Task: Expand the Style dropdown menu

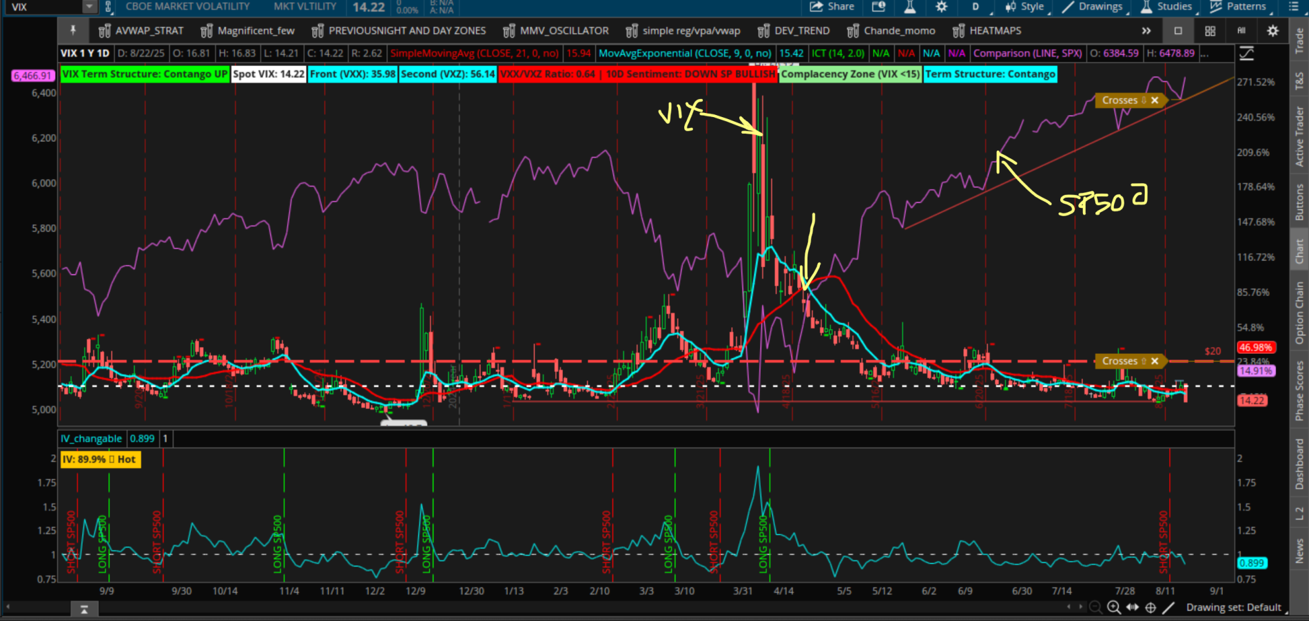Action: point(1024,7)
